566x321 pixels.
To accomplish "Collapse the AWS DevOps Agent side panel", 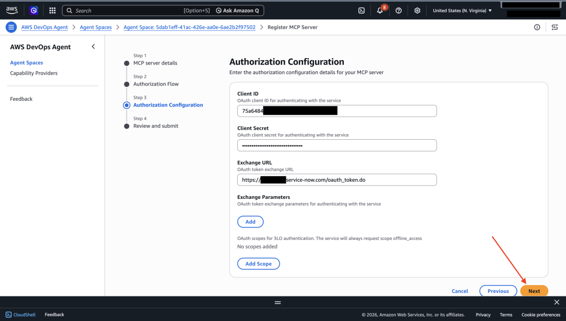I will (x=93, y=46).
